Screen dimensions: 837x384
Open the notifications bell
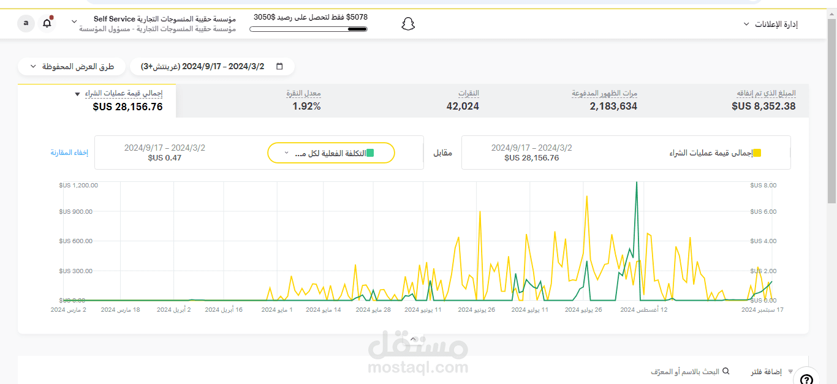[47, 23]
